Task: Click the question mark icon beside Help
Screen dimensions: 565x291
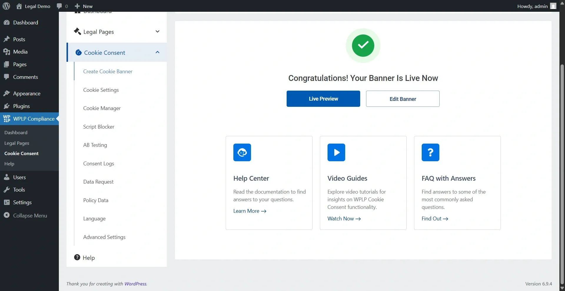Action: pyautogui.click(x=77, y=257)
